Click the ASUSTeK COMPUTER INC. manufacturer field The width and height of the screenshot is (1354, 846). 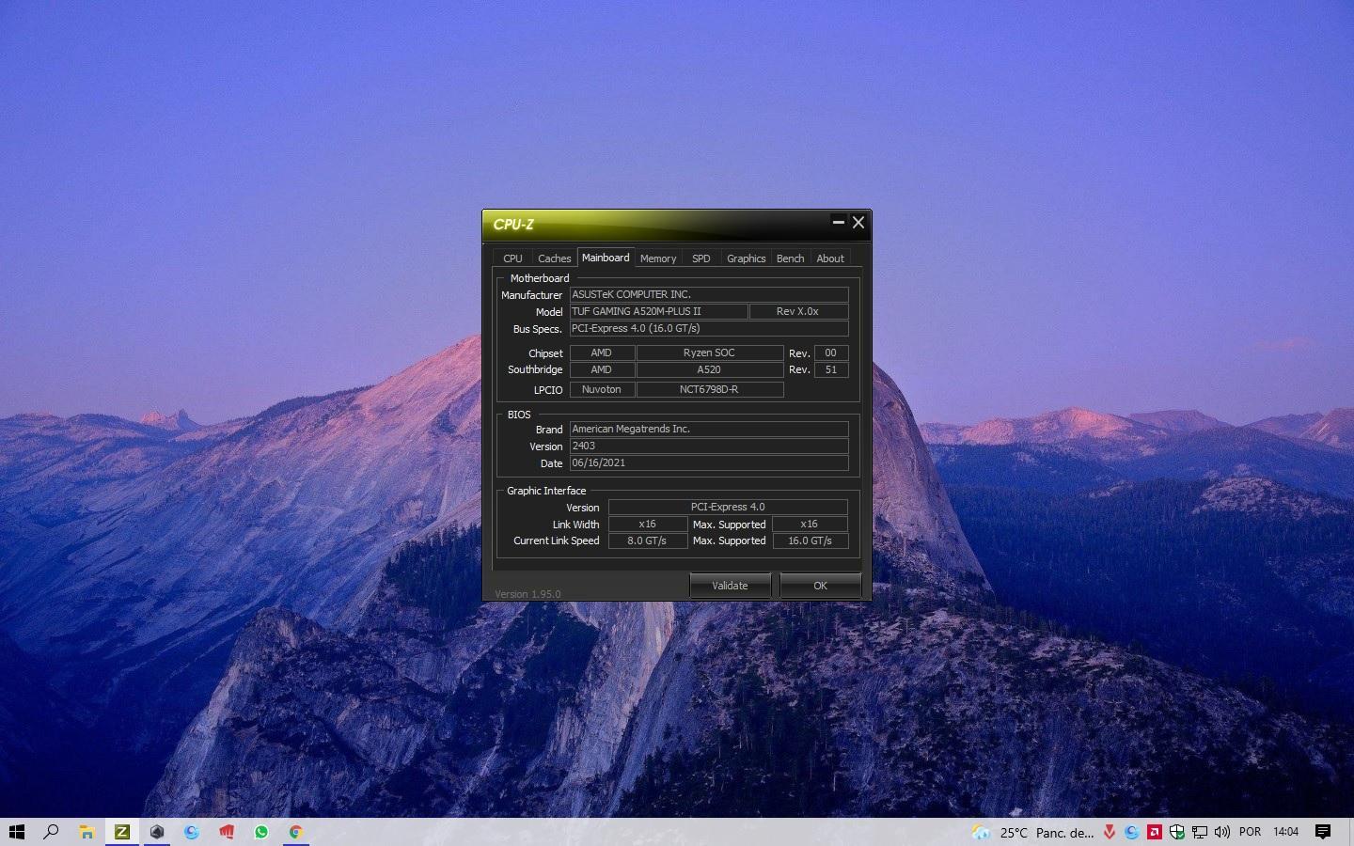coord(709,295)
